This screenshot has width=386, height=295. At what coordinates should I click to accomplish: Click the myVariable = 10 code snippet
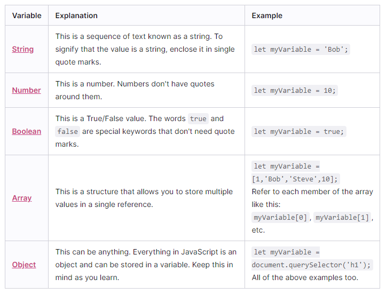(x=294, y=90)
